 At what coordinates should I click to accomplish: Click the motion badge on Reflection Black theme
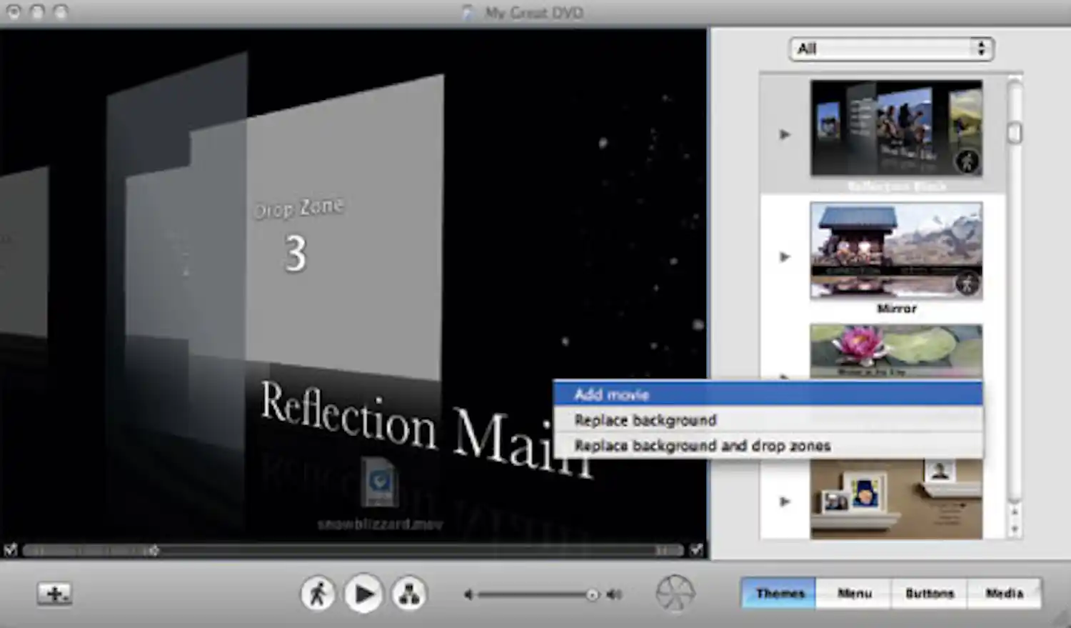pos(967,161)
